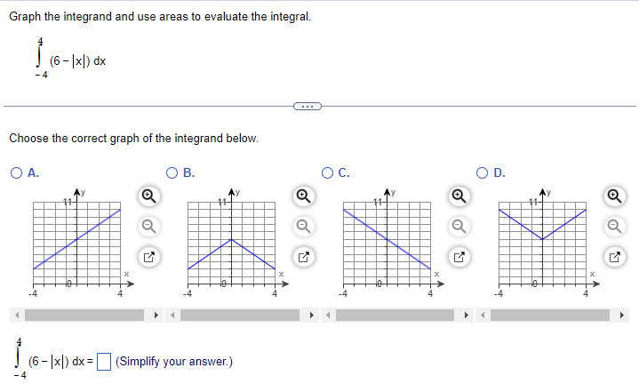The width and height of the screenshot is (639, 392).
Task: Select answer choice D radio button
Action: 482,173
